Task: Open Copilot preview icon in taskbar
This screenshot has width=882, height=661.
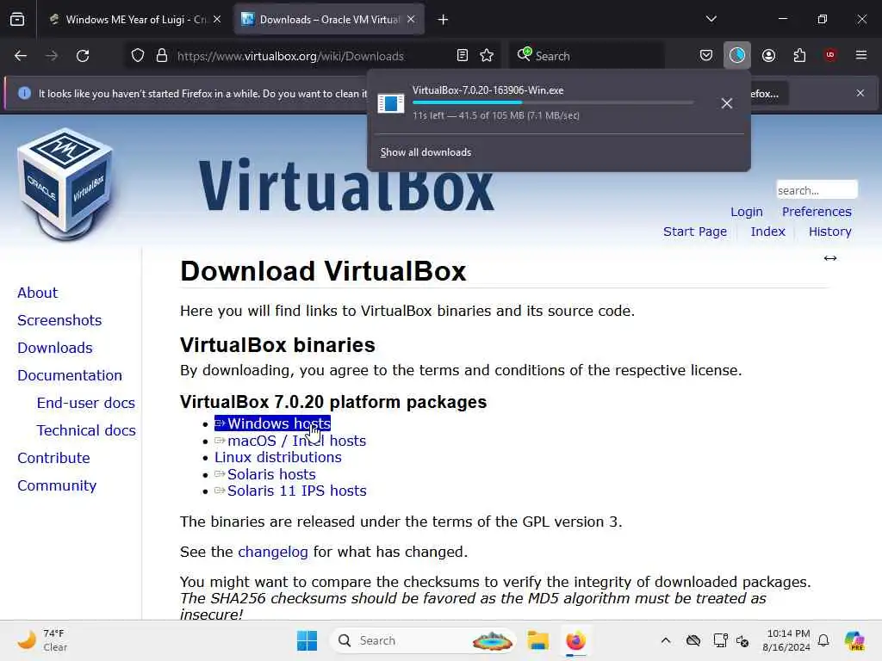Action: 854,640
